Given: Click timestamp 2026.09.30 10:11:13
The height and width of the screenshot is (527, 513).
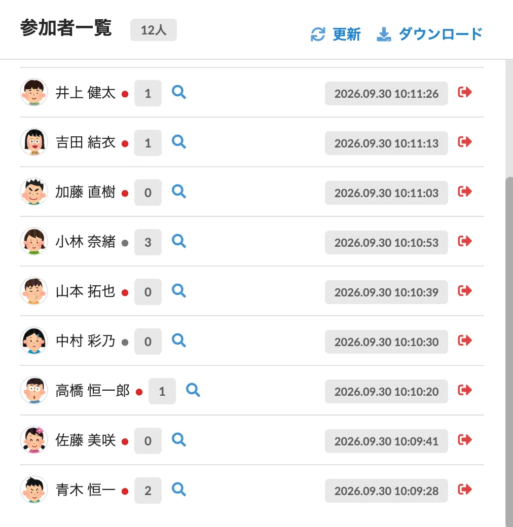Looking at the screenshot, I should pyautogui.click(x=386, y=143).
